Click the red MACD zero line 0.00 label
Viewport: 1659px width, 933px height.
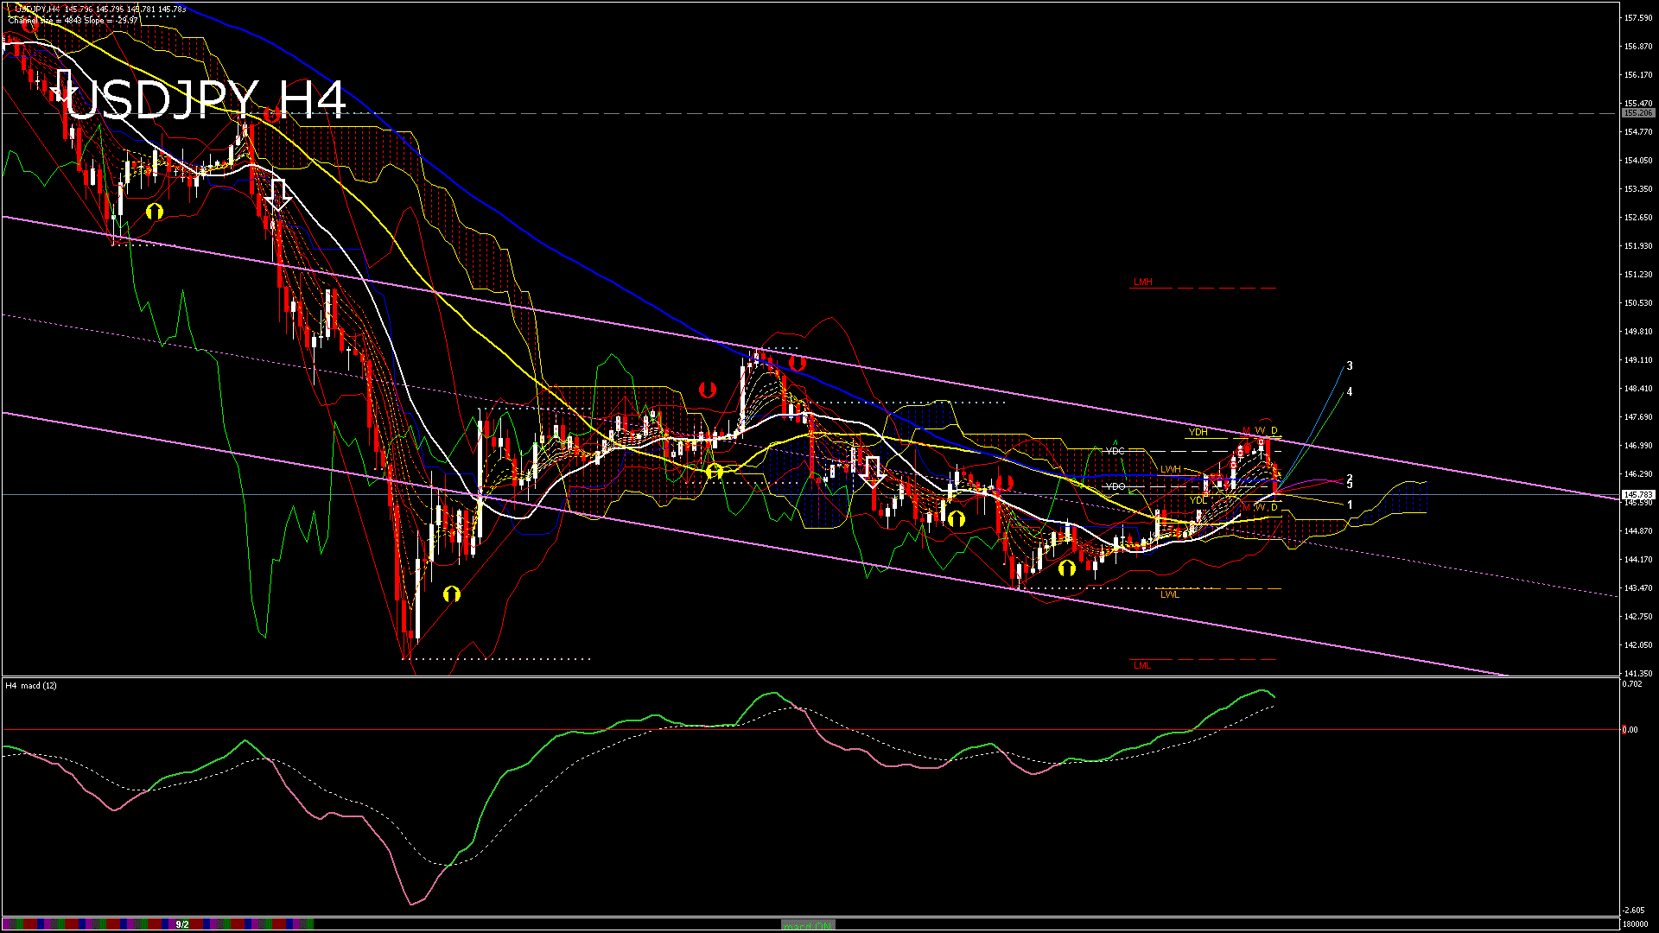(x=1630, y=730)
